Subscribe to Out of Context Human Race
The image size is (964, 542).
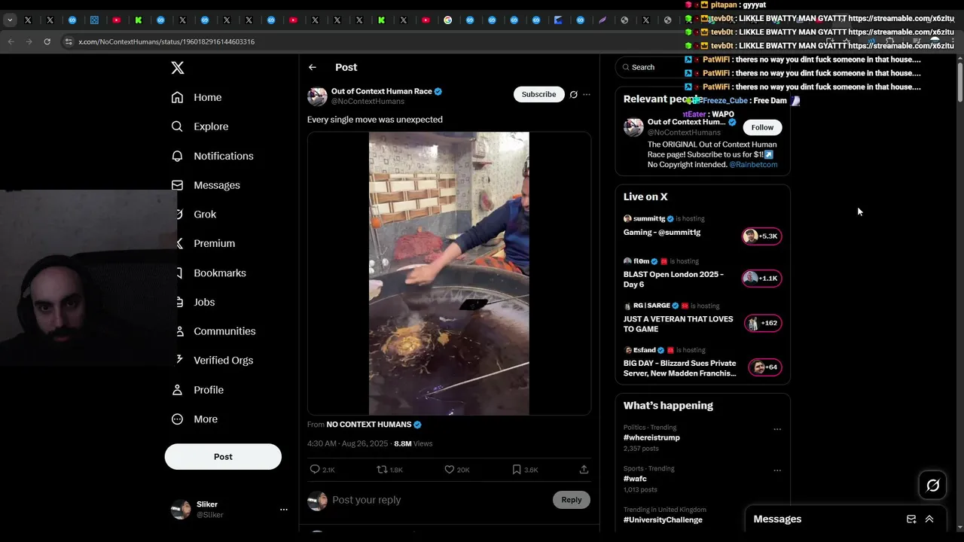(x=538, y=94)
